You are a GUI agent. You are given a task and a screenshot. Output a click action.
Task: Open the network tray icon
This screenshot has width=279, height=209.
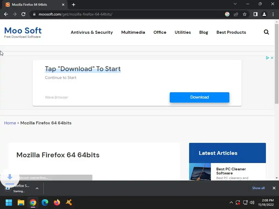(x=245, y=202)
